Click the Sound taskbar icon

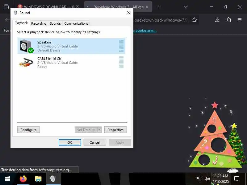point(53,179)
